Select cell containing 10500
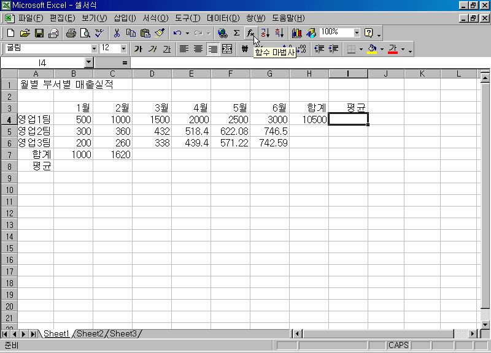The height and width of the screenshot is (353, 491). click(x=309, y=120)
